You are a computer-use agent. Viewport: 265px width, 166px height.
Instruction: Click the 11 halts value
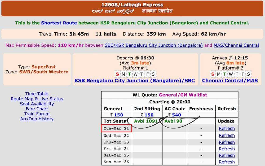[x=106, y=34]
